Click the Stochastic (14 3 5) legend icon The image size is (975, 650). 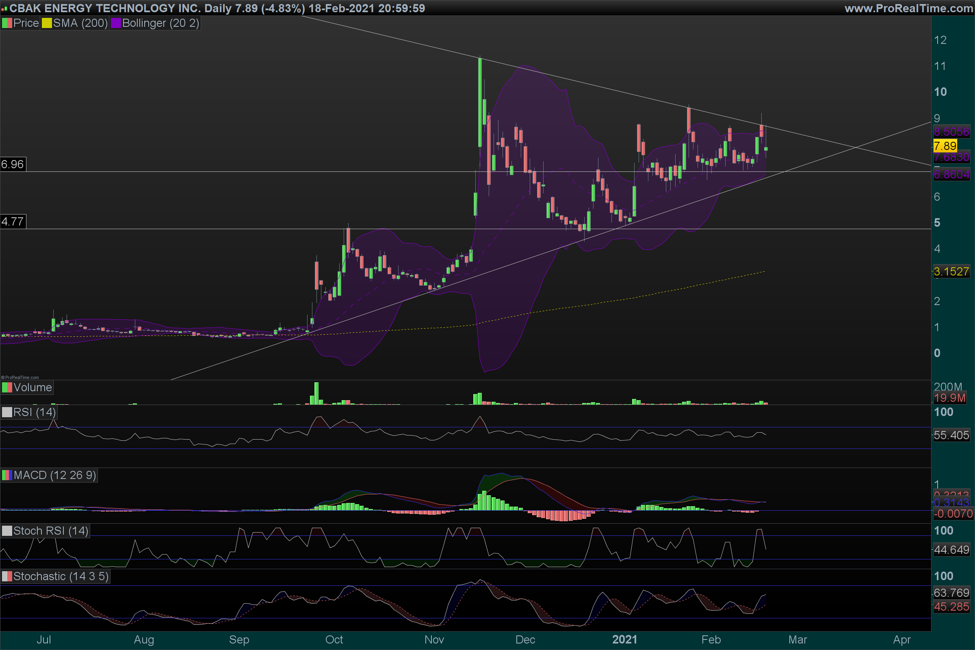[7, 576]
